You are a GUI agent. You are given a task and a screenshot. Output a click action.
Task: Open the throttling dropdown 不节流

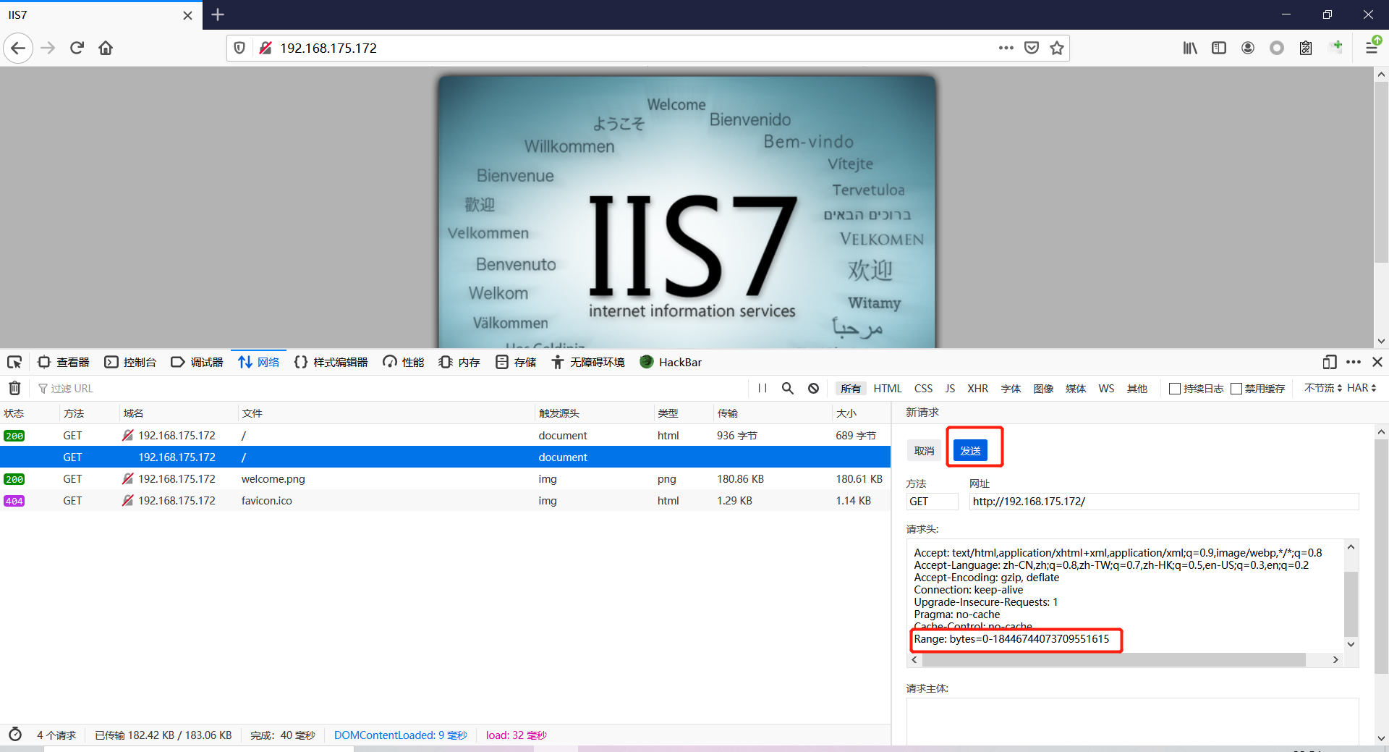1323,389
